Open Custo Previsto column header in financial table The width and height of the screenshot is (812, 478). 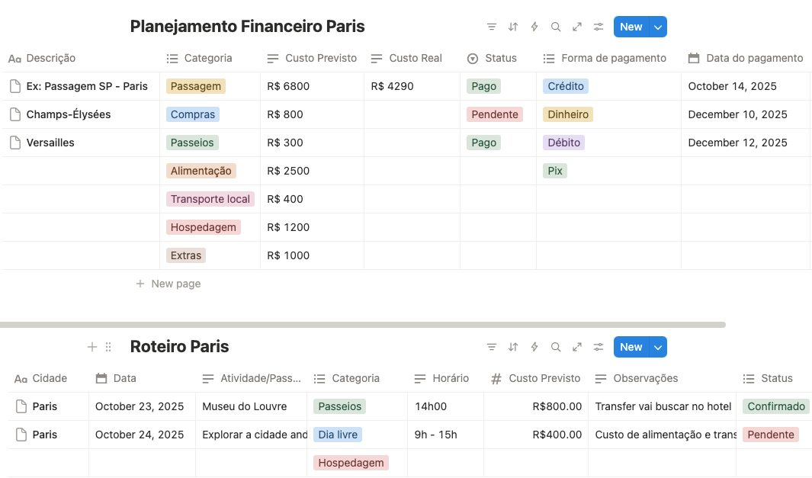tap(320, 58)
